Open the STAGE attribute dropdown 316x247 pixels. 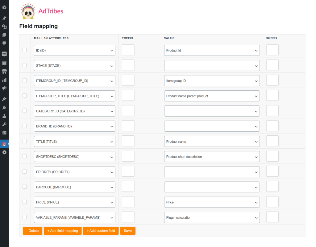(x=74, y=65)
